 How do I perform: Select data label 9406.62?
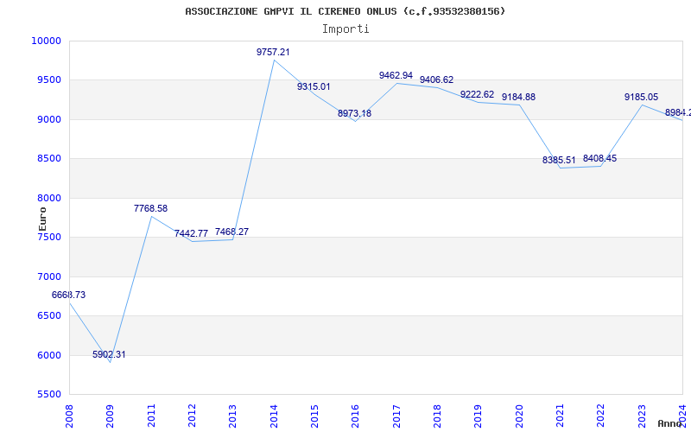click(437, 79)
